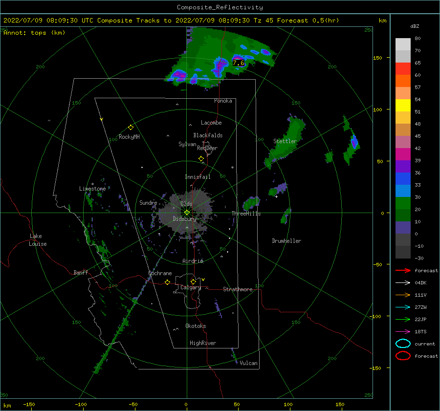Click the 0 dBZ purple swatch
Screen dimensions: 440x411
(x=403, y=227)
